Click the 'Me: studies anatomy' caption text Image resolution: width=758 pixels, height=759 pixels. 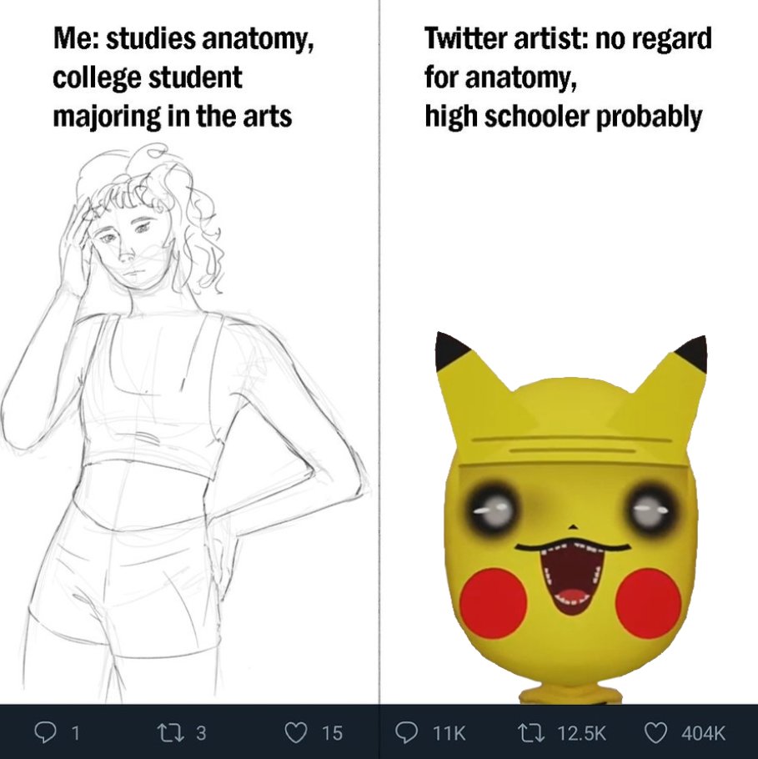pyautogui.click(x=184, y=38)
